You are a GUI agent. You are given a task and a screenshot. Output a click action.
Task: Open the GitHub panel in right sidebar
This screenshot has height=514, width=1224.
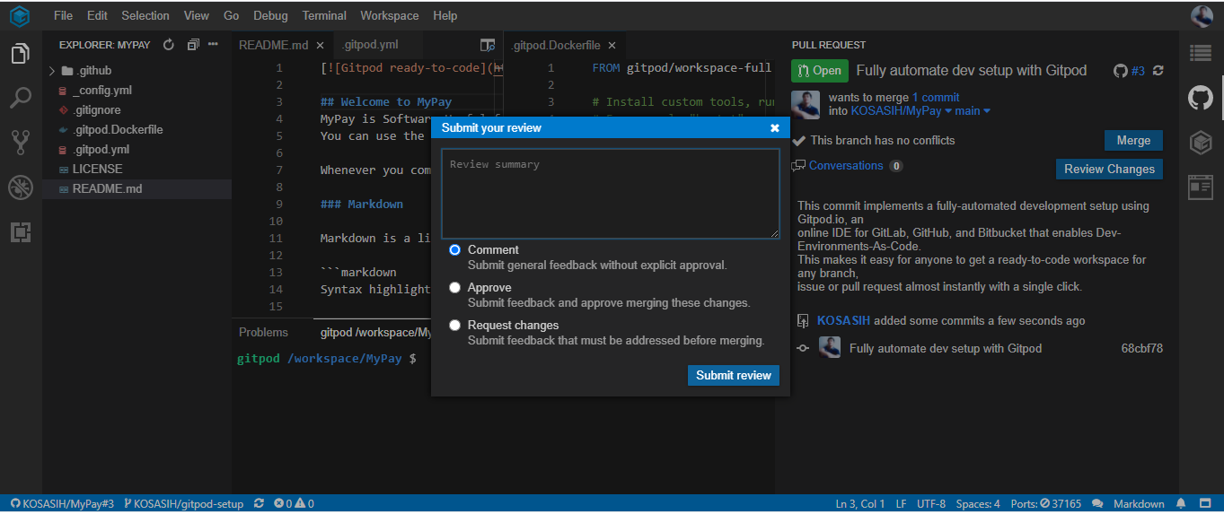pyautogui.click(x=1201, y=98)
